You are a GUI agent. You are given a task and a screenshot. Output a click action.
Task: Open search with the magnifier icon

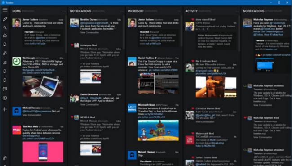click(x=5, y=27)
